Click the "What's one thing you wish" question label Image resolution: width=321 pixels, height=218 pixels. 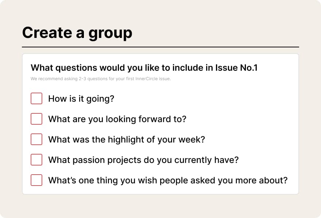point(168,180)
